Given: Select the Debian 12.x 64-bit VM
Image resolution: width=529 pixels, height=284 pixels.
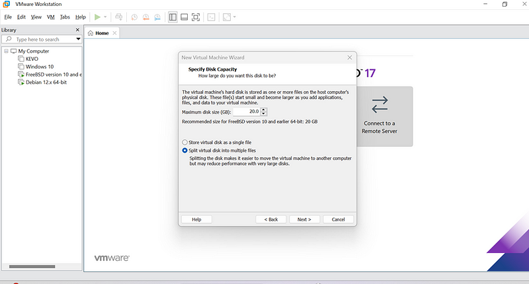Looking at the screenshot, I should tap(46, 82).
